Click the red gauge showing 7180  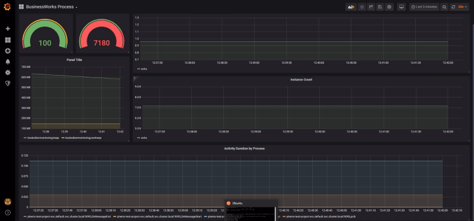coord(101,34)
